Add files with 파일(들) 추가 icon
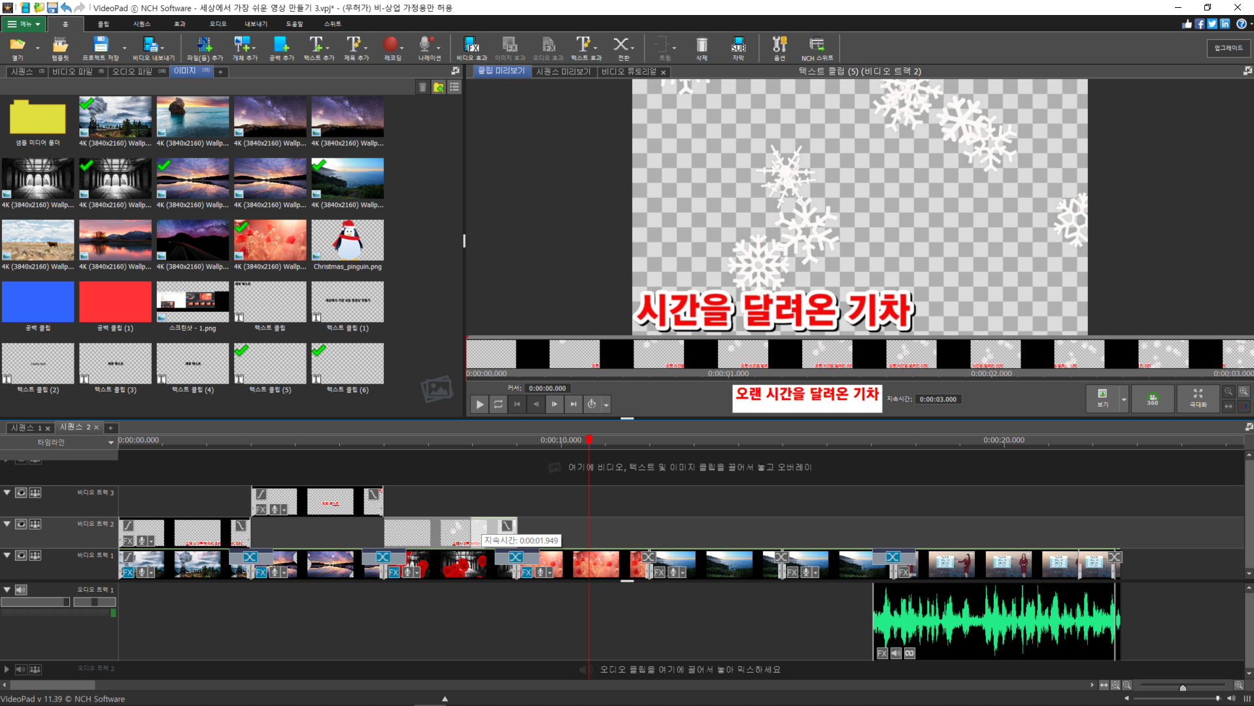This screenshot has height=706, width=1254. (205, 48)
